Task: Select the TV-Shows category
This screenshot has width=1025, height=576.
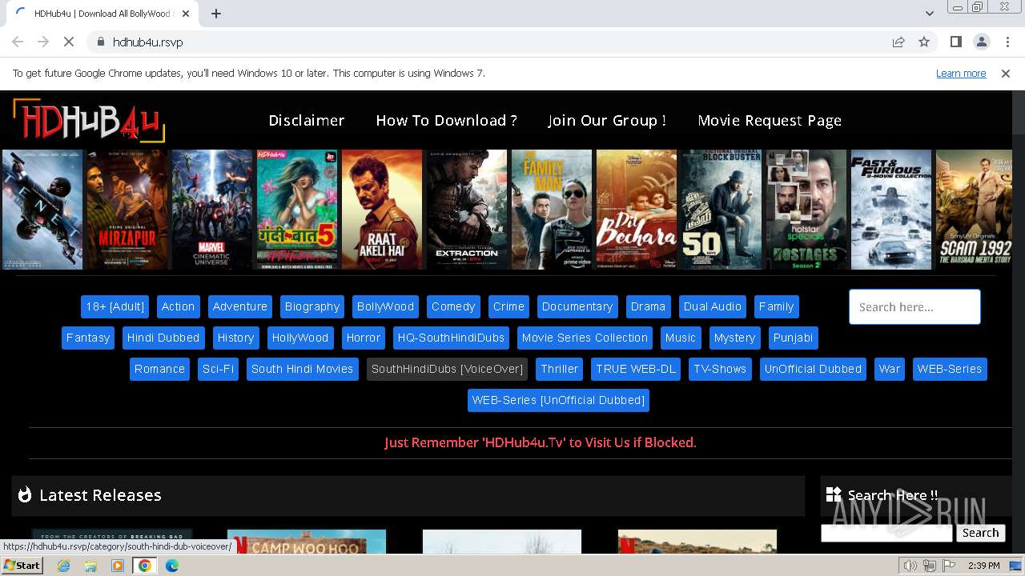Action: [720, 369]
